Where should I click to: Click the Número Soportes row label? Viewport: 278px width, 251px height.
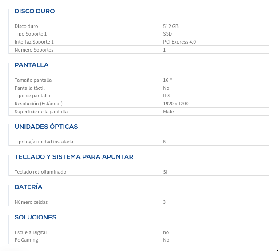(x=34, y=50)
